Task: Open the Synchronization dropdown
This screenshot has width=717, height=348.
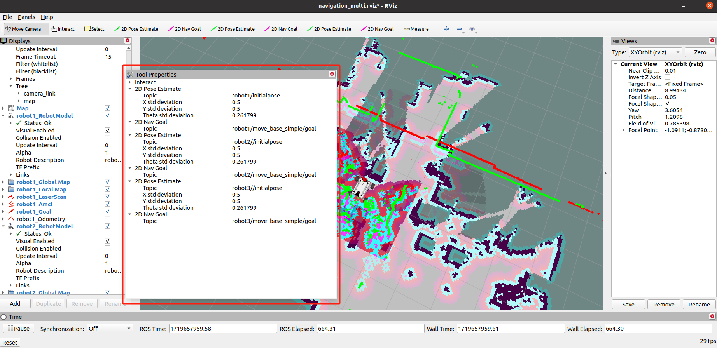Action: 110,329
